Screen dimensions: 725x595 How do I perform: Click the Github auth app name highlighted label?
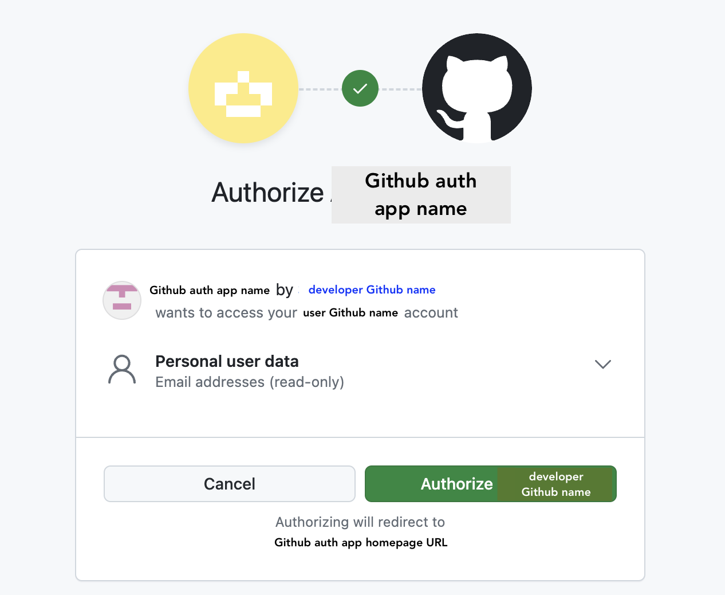pos(421,195)
